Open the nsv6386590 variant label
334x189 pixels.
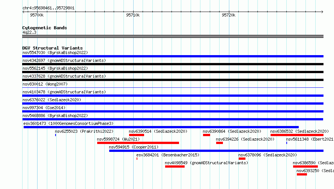313,163
